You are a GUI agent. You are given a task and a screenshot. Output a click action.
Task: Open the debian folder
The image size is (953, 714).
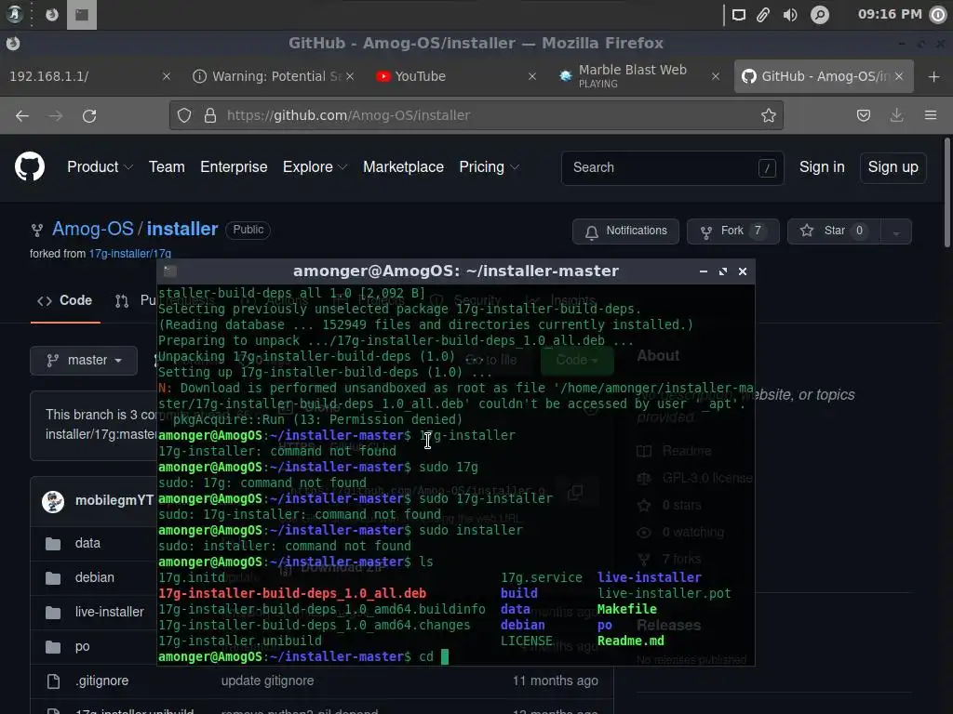(94, 577)
